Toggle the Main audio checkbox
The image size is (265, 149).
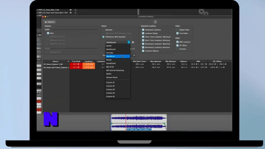(48, 33)
